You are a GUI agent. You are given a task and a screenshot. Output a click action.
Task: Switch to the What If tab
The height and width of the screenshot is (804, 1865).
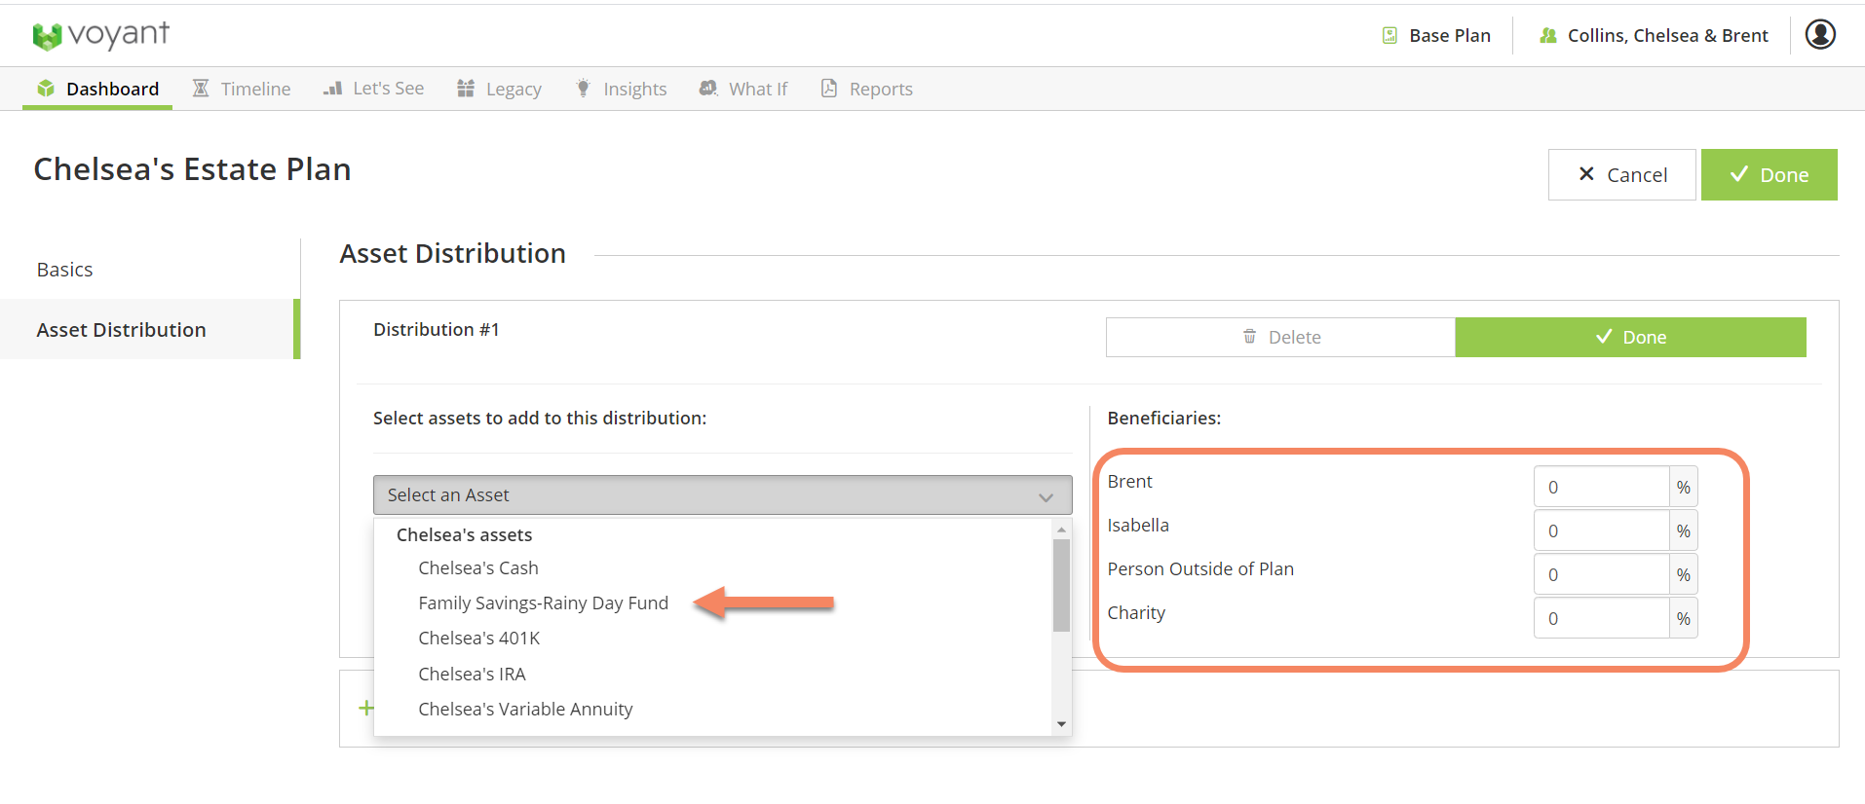click(x=743, y=89)
